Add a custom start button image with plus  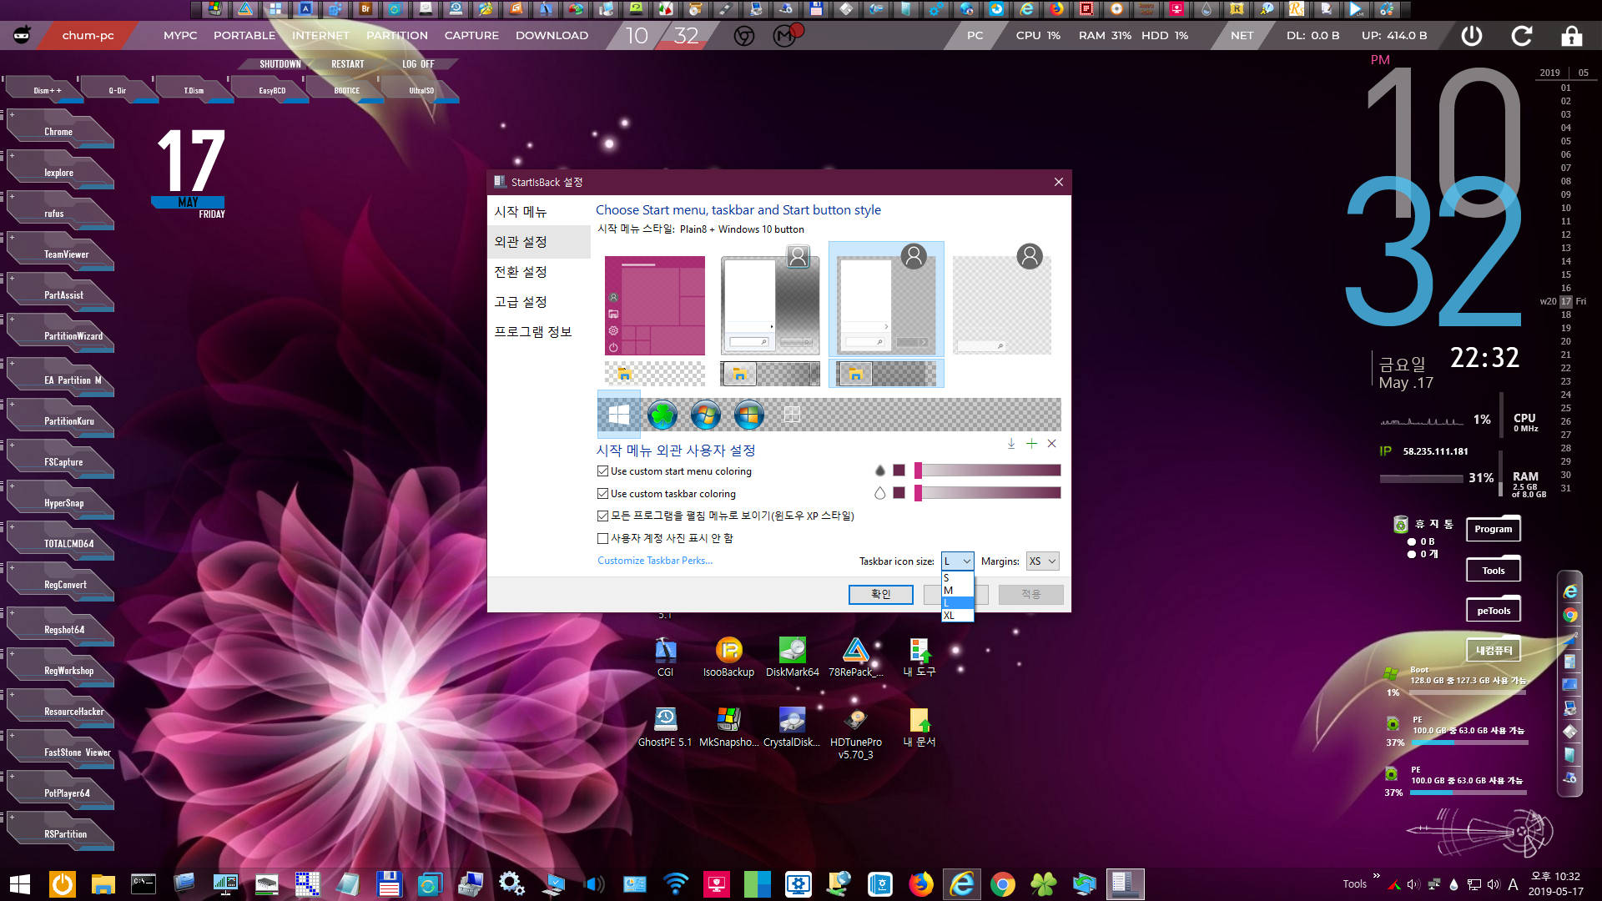coord(1031,444)
